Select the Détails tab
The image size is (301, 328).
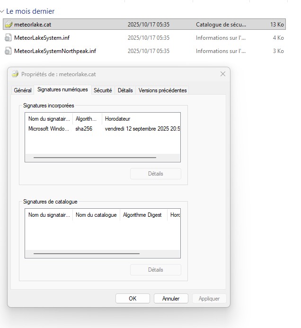(125, 90)
